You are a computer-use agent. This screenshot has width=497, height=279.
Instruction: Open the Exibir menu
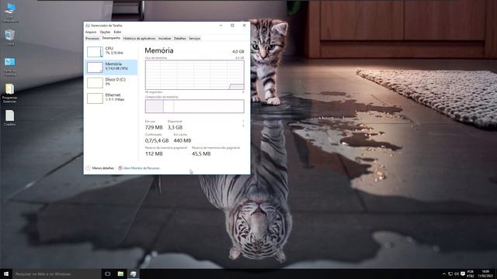[117, 32]
